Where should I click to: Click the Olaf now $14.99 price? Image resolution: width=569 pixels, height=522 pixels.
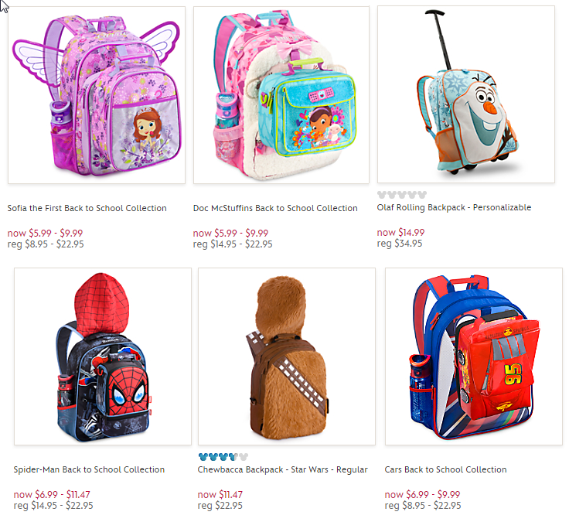(400, 232)
